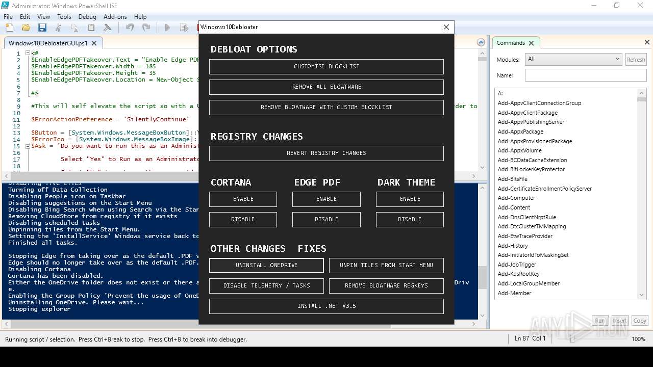
Task: Click the Redo arrow icon
Action: point(146,28)
